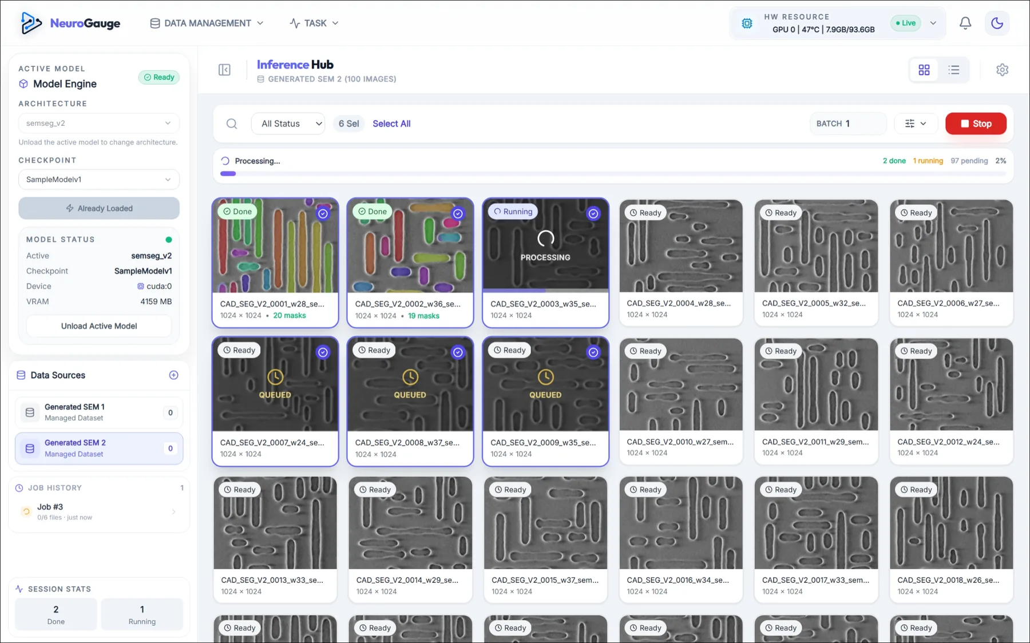
Task: Uncheck selection on CAD_SEG_V2_0008 queued image
Action: [458, 352]
